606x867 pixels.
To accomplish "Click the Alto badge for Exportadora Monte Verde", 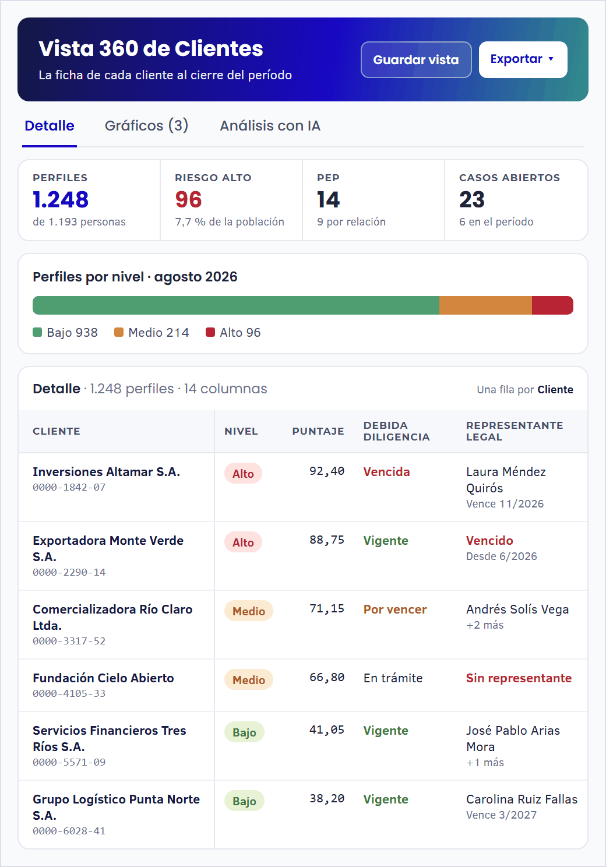I will [x=243, y=542].
